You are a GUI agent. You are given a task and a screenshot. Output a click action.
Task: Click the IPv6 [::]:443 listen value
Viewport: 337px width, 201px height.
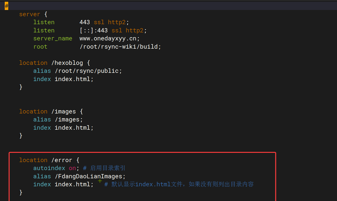[94, 30]
